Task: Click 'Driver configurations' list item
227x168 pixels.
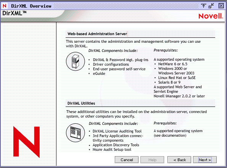Action: (111, 65)
